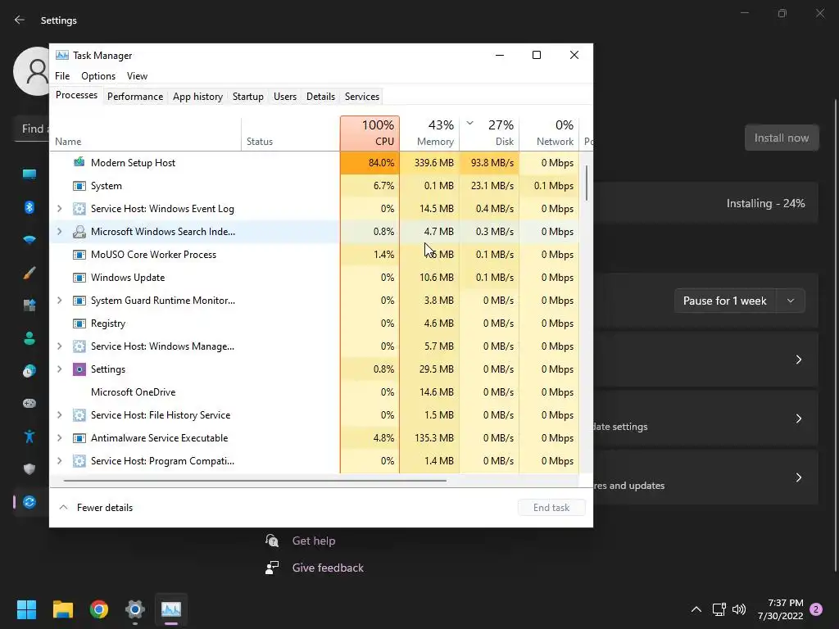The image size is (839, 629).
Task: Open the Give feedback link
Action: pyautogui.click(x=328, y=568)
